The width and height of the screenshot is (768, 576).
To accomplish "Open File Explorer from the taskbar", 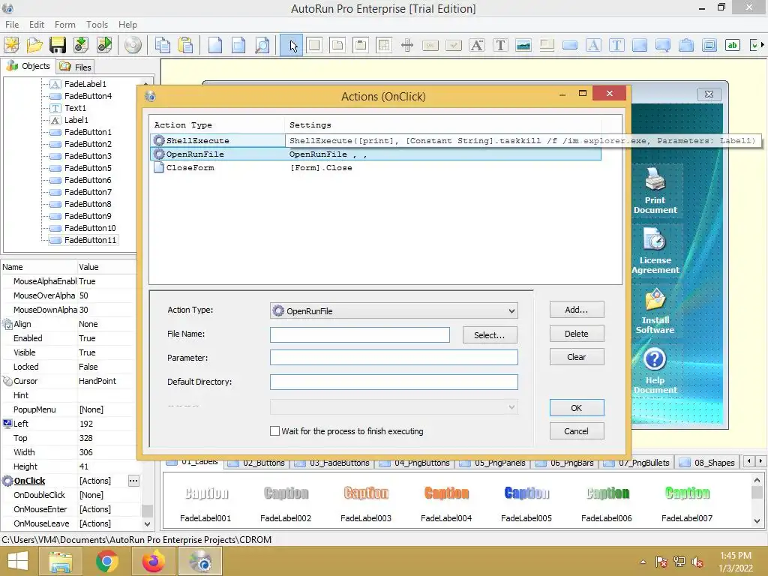I will (60, 561).
